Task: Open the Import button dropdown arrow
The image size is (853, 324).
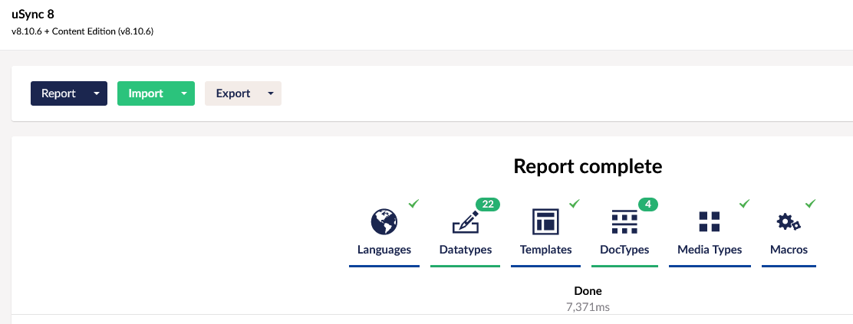Action: [x=184, y=93]
